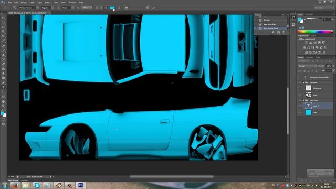Select the Eyedropper tool
336x189 pixels.
tap(3, 41)
